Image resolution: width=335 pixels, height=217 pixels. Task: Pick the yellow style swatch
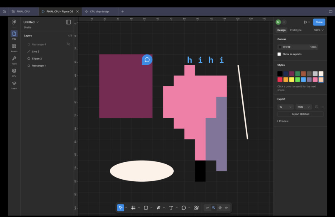[x=292, y=80]
